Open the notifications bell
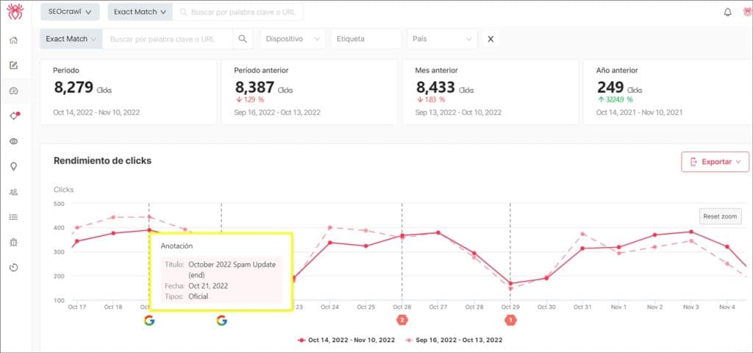 (727, 13)
